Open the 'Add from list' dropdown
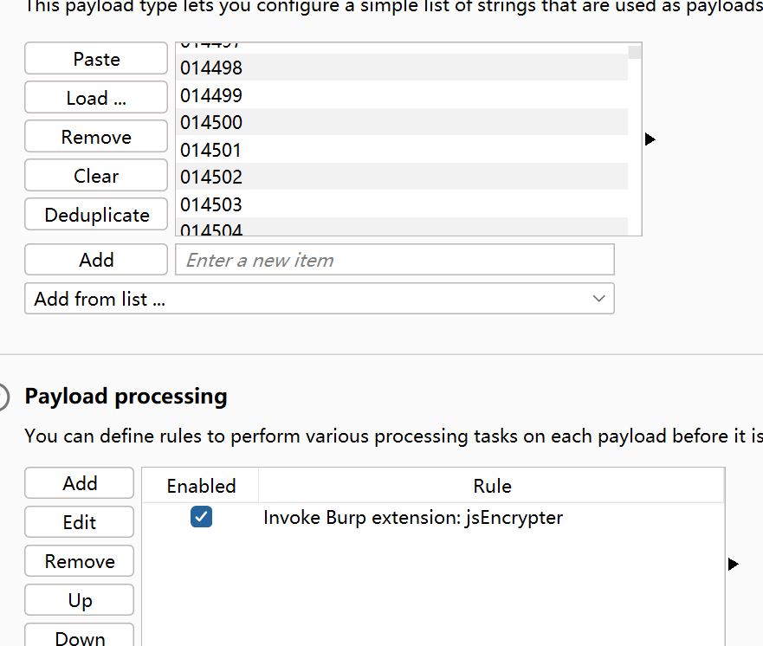The height and width of the screenshot is (646, 763). [320, 299]
